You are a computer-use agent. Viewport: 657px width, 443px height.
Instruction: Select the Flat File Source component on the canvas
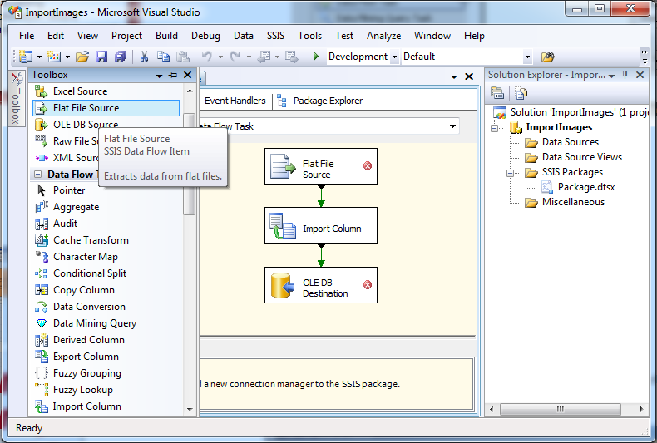[x=321, y=166]
